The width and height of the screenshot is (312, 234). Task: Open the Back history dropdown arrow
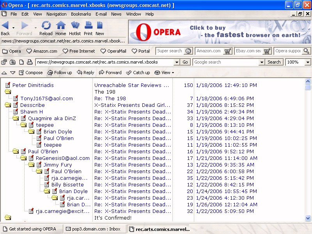pyautogui.click(x=14, y=28)
